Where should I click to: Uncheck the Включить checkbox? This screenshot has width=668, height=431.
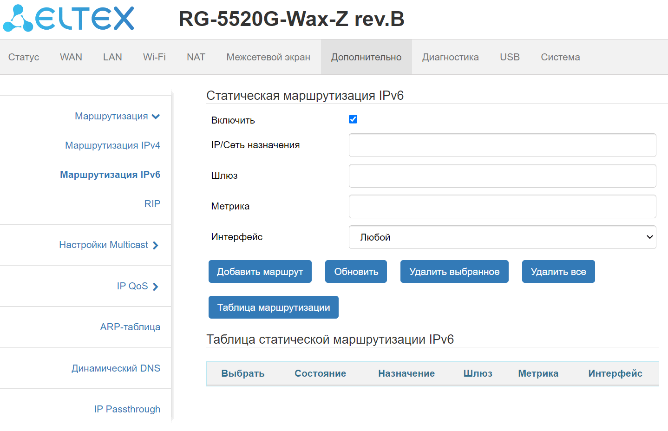pyautogui.click(x=353, y=119)
